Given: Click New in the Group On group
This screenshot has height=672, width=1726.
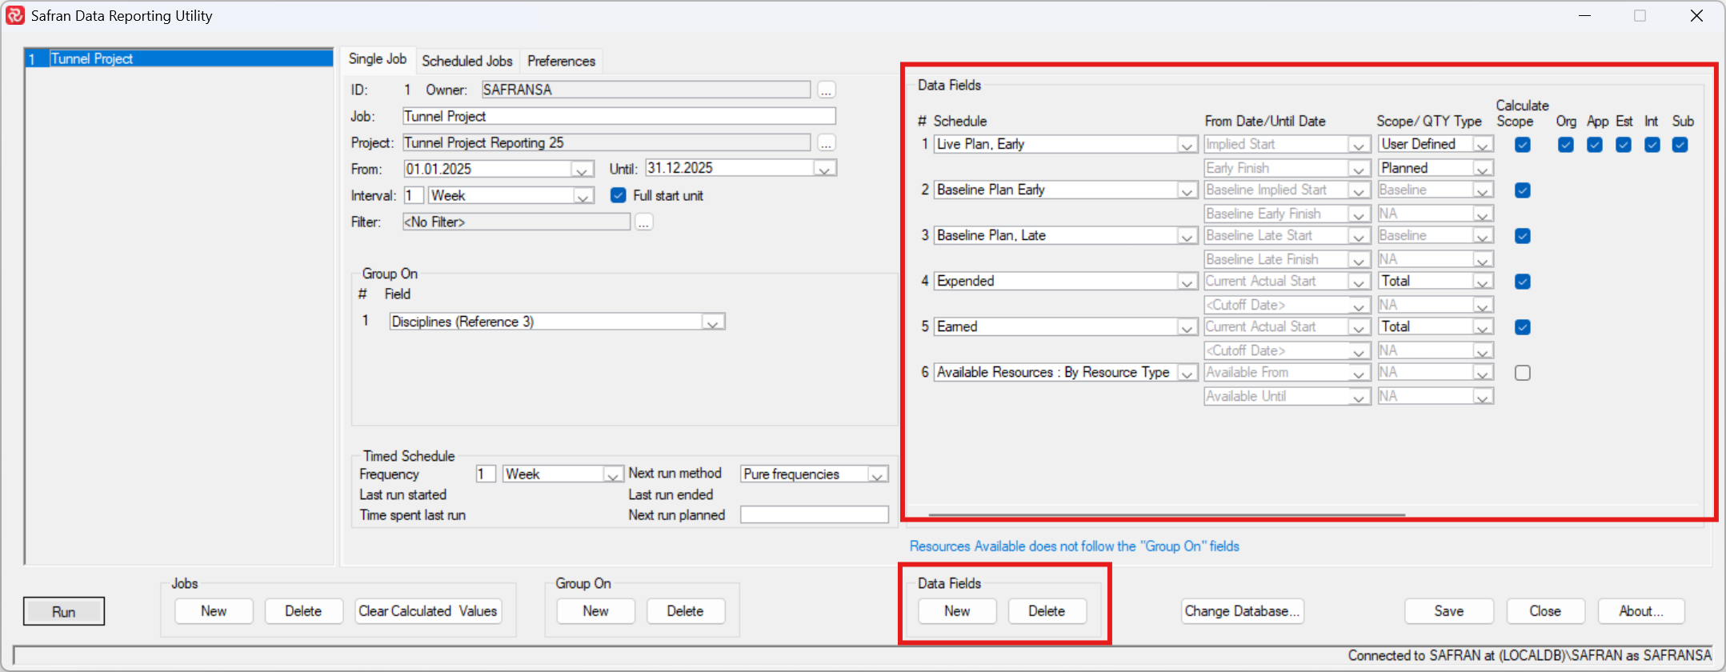Looking at the screenshot, I should [595, 611].
